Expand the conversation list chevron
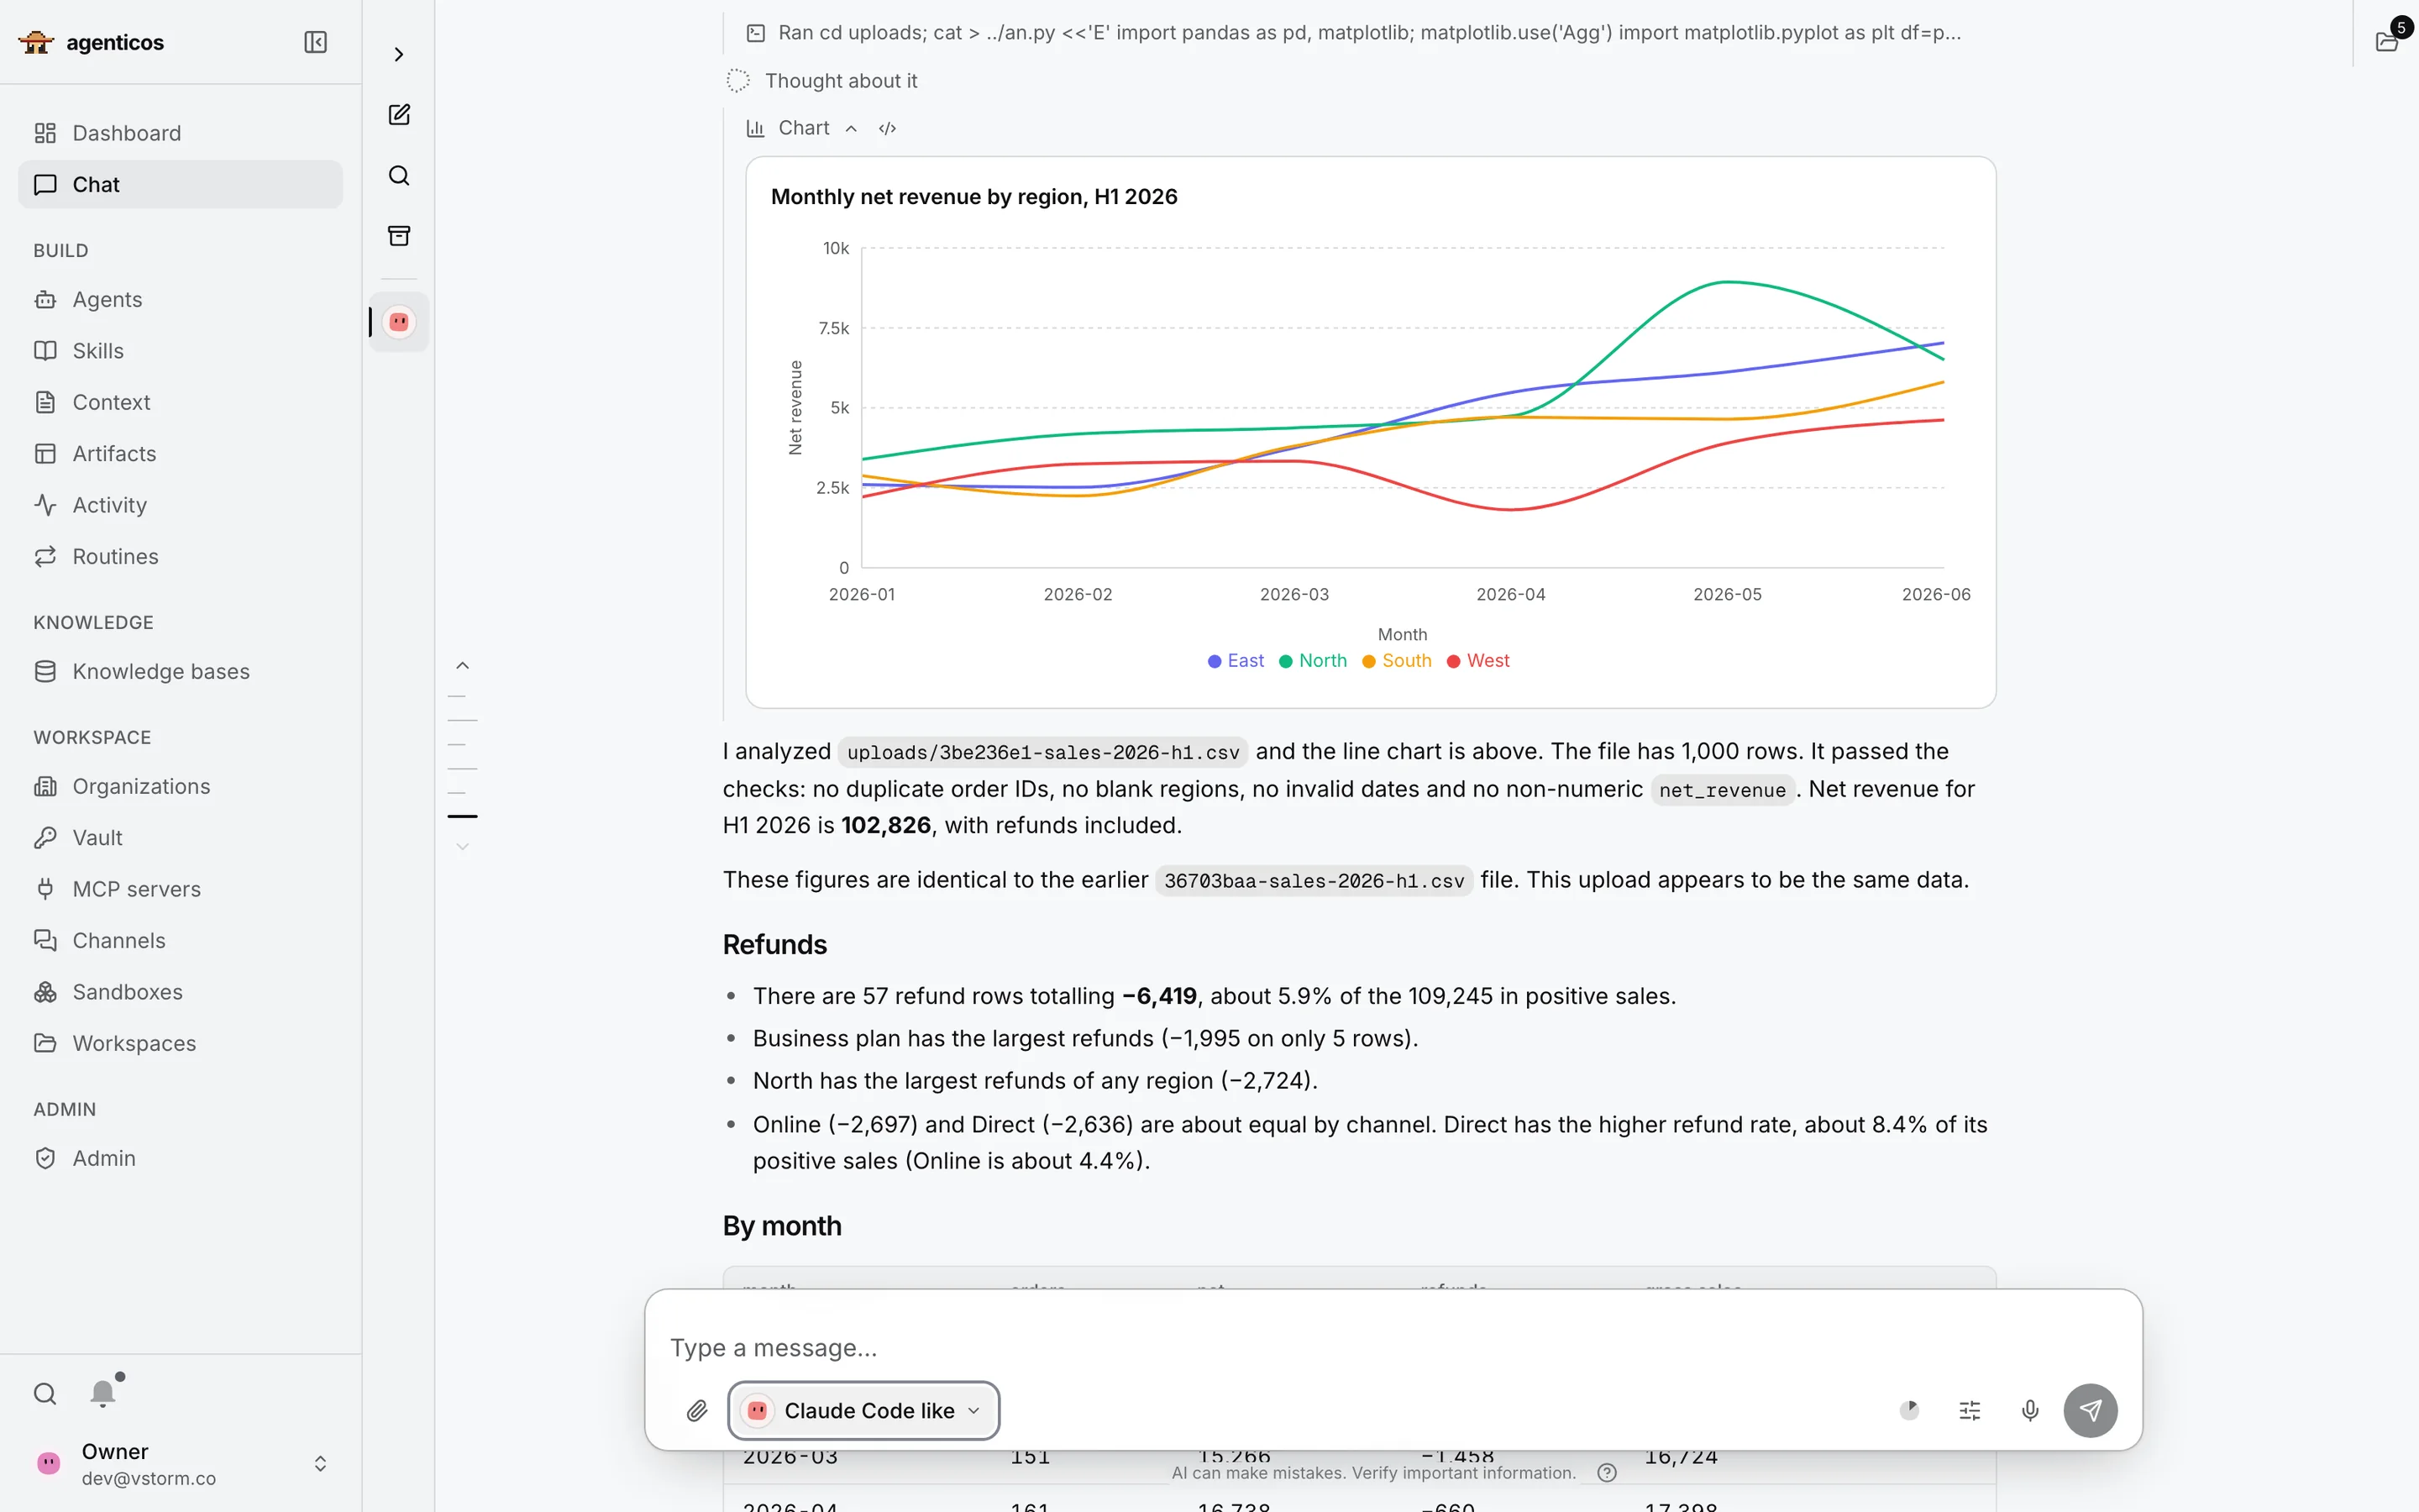The image size is (2419, 1512). pyautogui.click(x=399, y=54)
